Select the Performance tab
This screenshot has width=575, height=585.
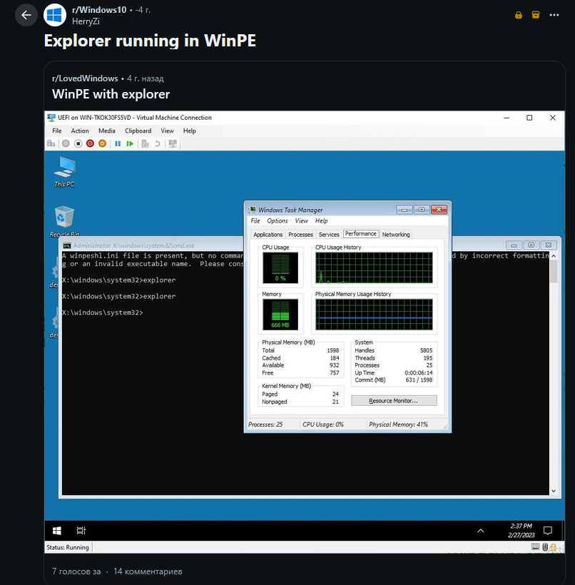[361, 233]
